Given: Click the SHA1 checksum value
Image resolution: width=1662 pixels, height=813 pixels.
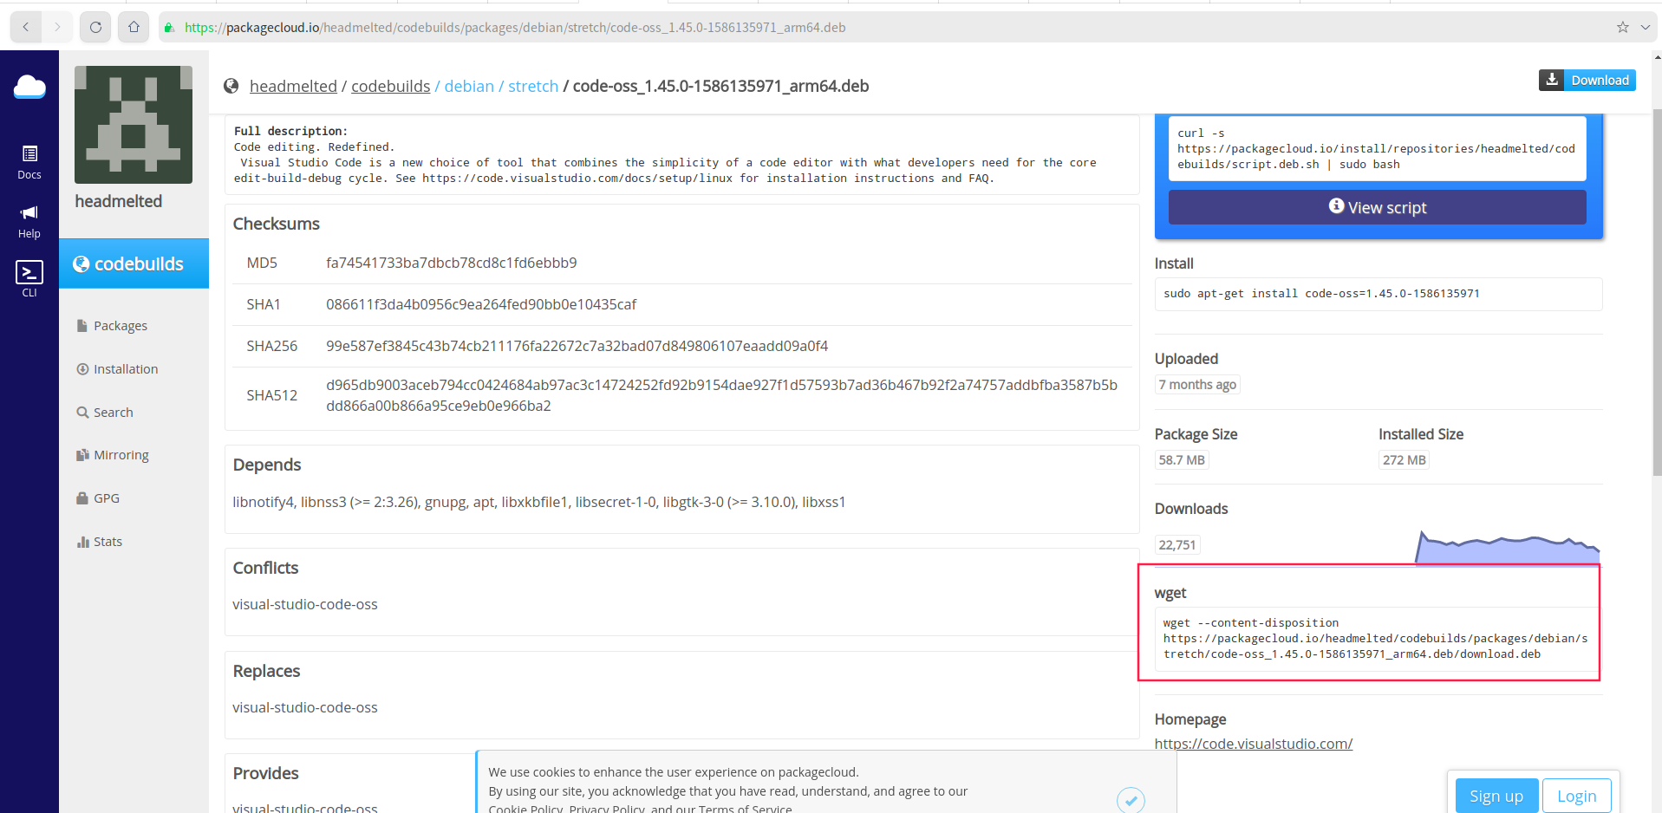Looking at the screenshot, I should (x=481, y=304).
